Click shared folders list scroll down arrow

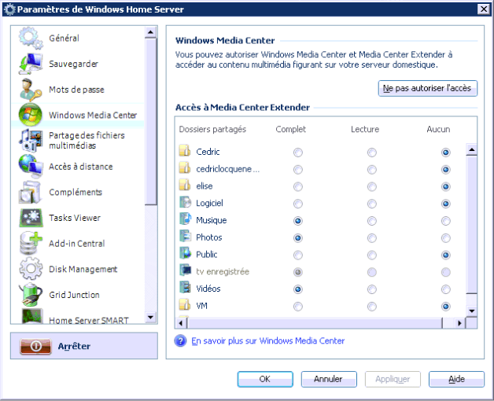coord(472,311)
